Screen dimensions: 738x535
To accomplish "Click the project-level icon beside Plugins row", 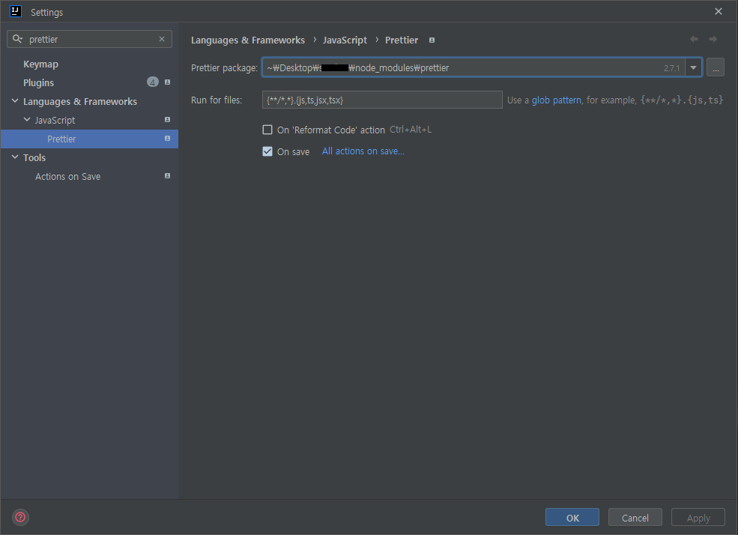I will [167, 82].
